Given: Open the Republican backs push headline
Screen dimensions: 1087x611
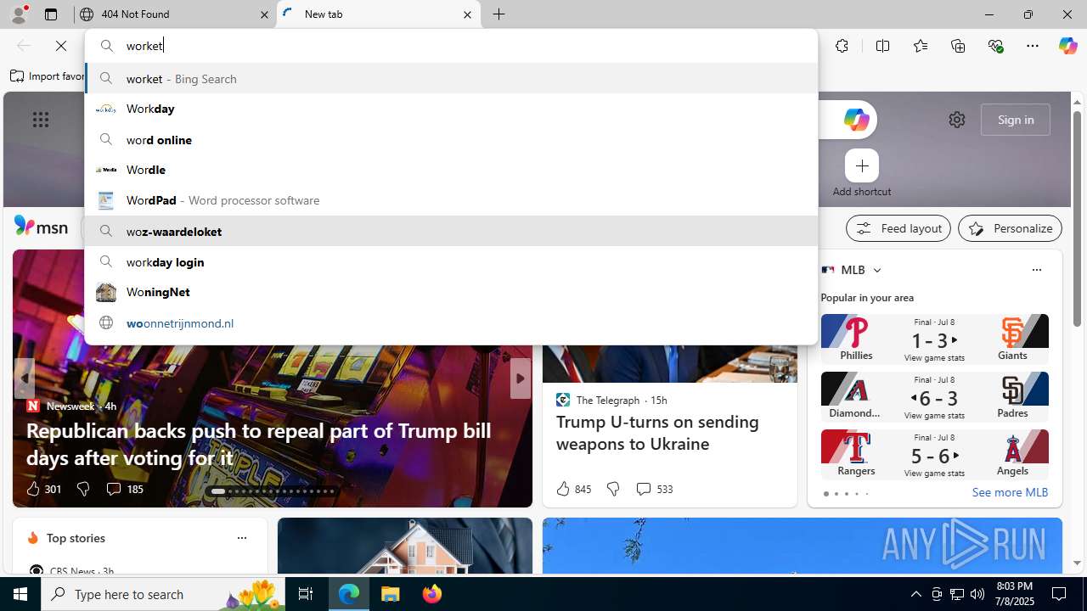Looking at the screenshot, I should coord(259,444).
